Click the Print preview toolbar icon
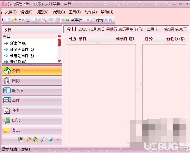The image size is (190, 153). pyautogui.click(x=35, y=20)
